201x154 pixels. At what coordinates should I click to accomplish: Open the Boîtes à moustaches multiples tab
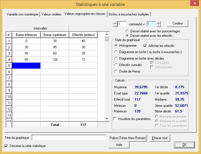tap(129, 14)
